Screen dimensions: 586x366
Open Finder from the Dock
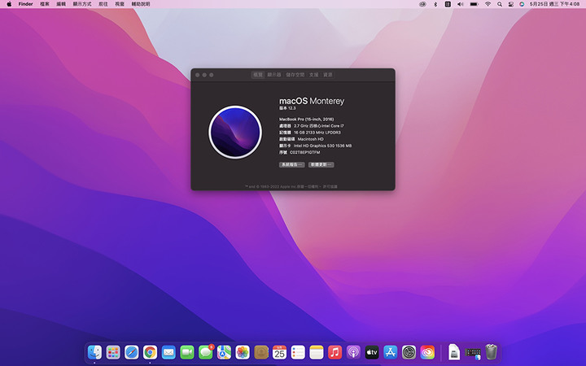click(94, 352)
